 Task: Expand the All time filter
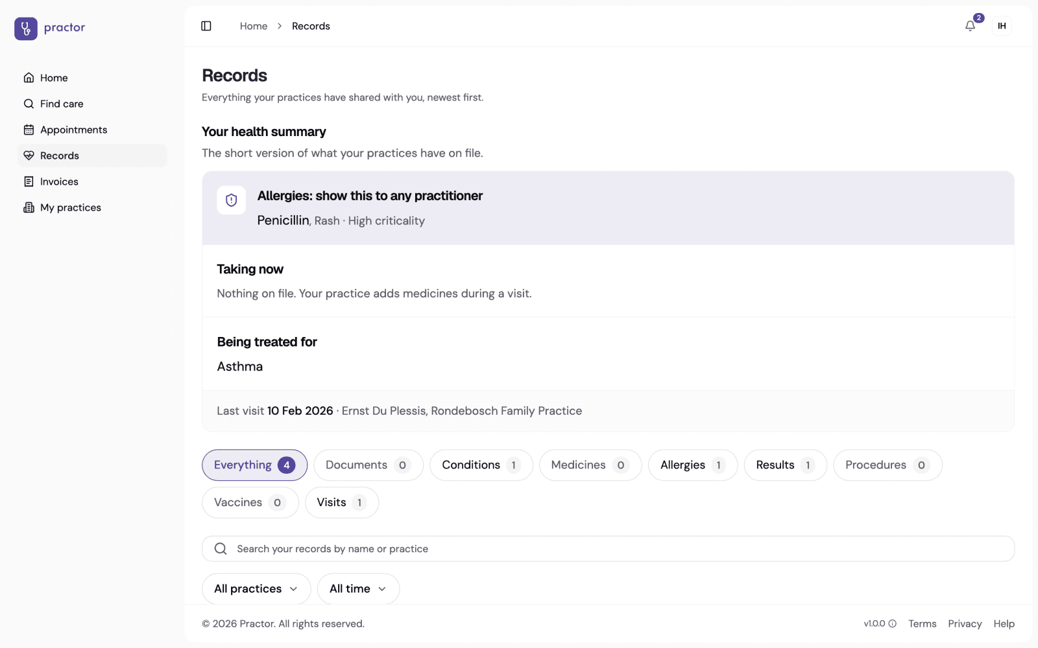pyautogui.click(x=358, y=588)
